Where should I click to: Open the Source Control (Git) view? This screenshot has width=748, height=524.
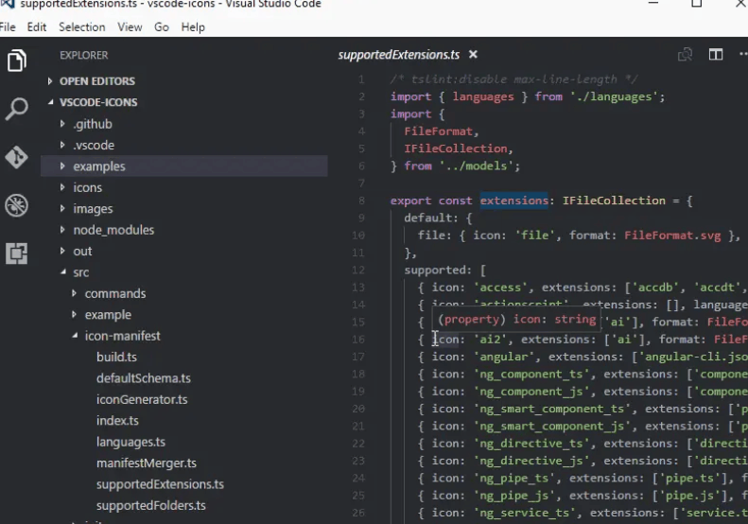tap(17, 158)
